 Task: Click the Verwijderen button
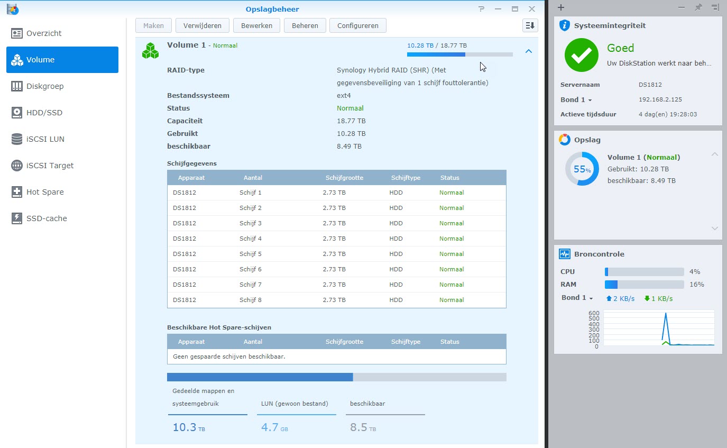click(203, 25)
